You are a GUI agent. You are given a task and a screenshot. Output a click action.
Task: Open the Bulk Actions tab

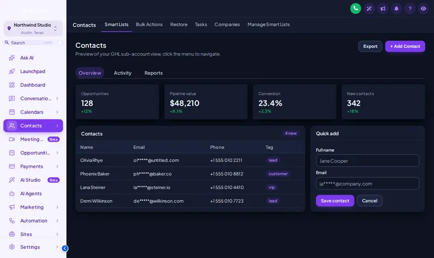coord(149,24)
